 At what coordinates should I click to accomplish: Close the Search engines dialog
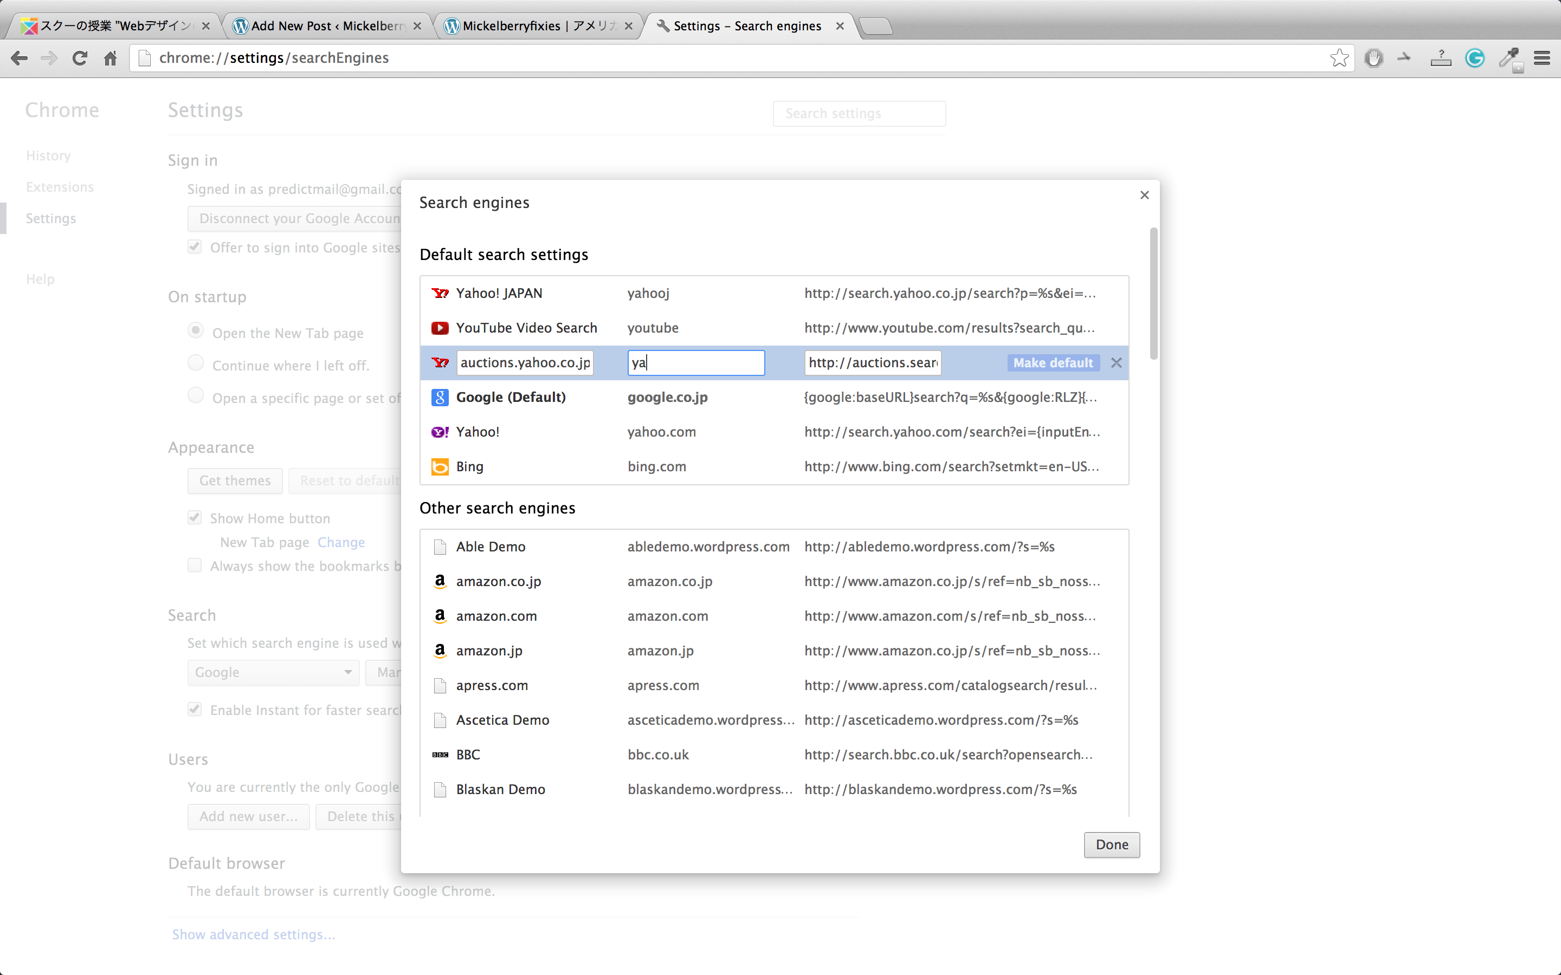(x=1144, y=195)
